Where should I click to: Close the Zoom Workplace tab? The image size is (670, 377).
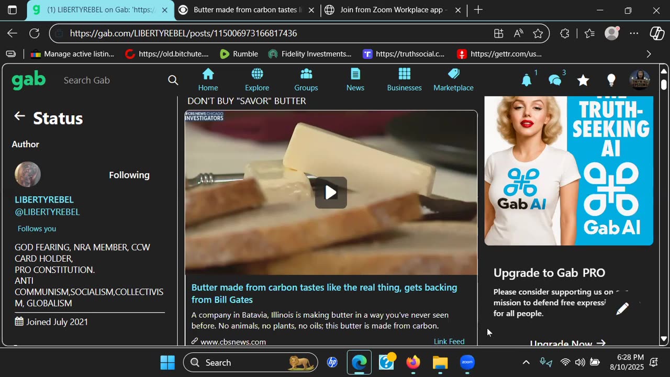(458, 10)
